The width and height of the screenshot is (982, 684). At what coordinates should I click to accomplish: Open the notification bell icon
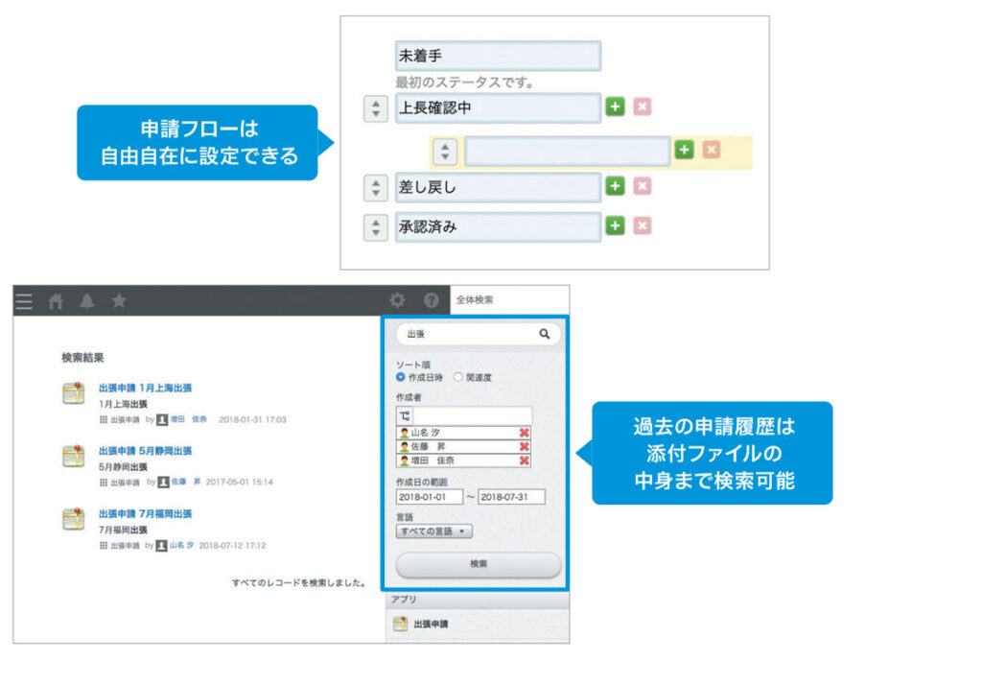tap(86, 299)
